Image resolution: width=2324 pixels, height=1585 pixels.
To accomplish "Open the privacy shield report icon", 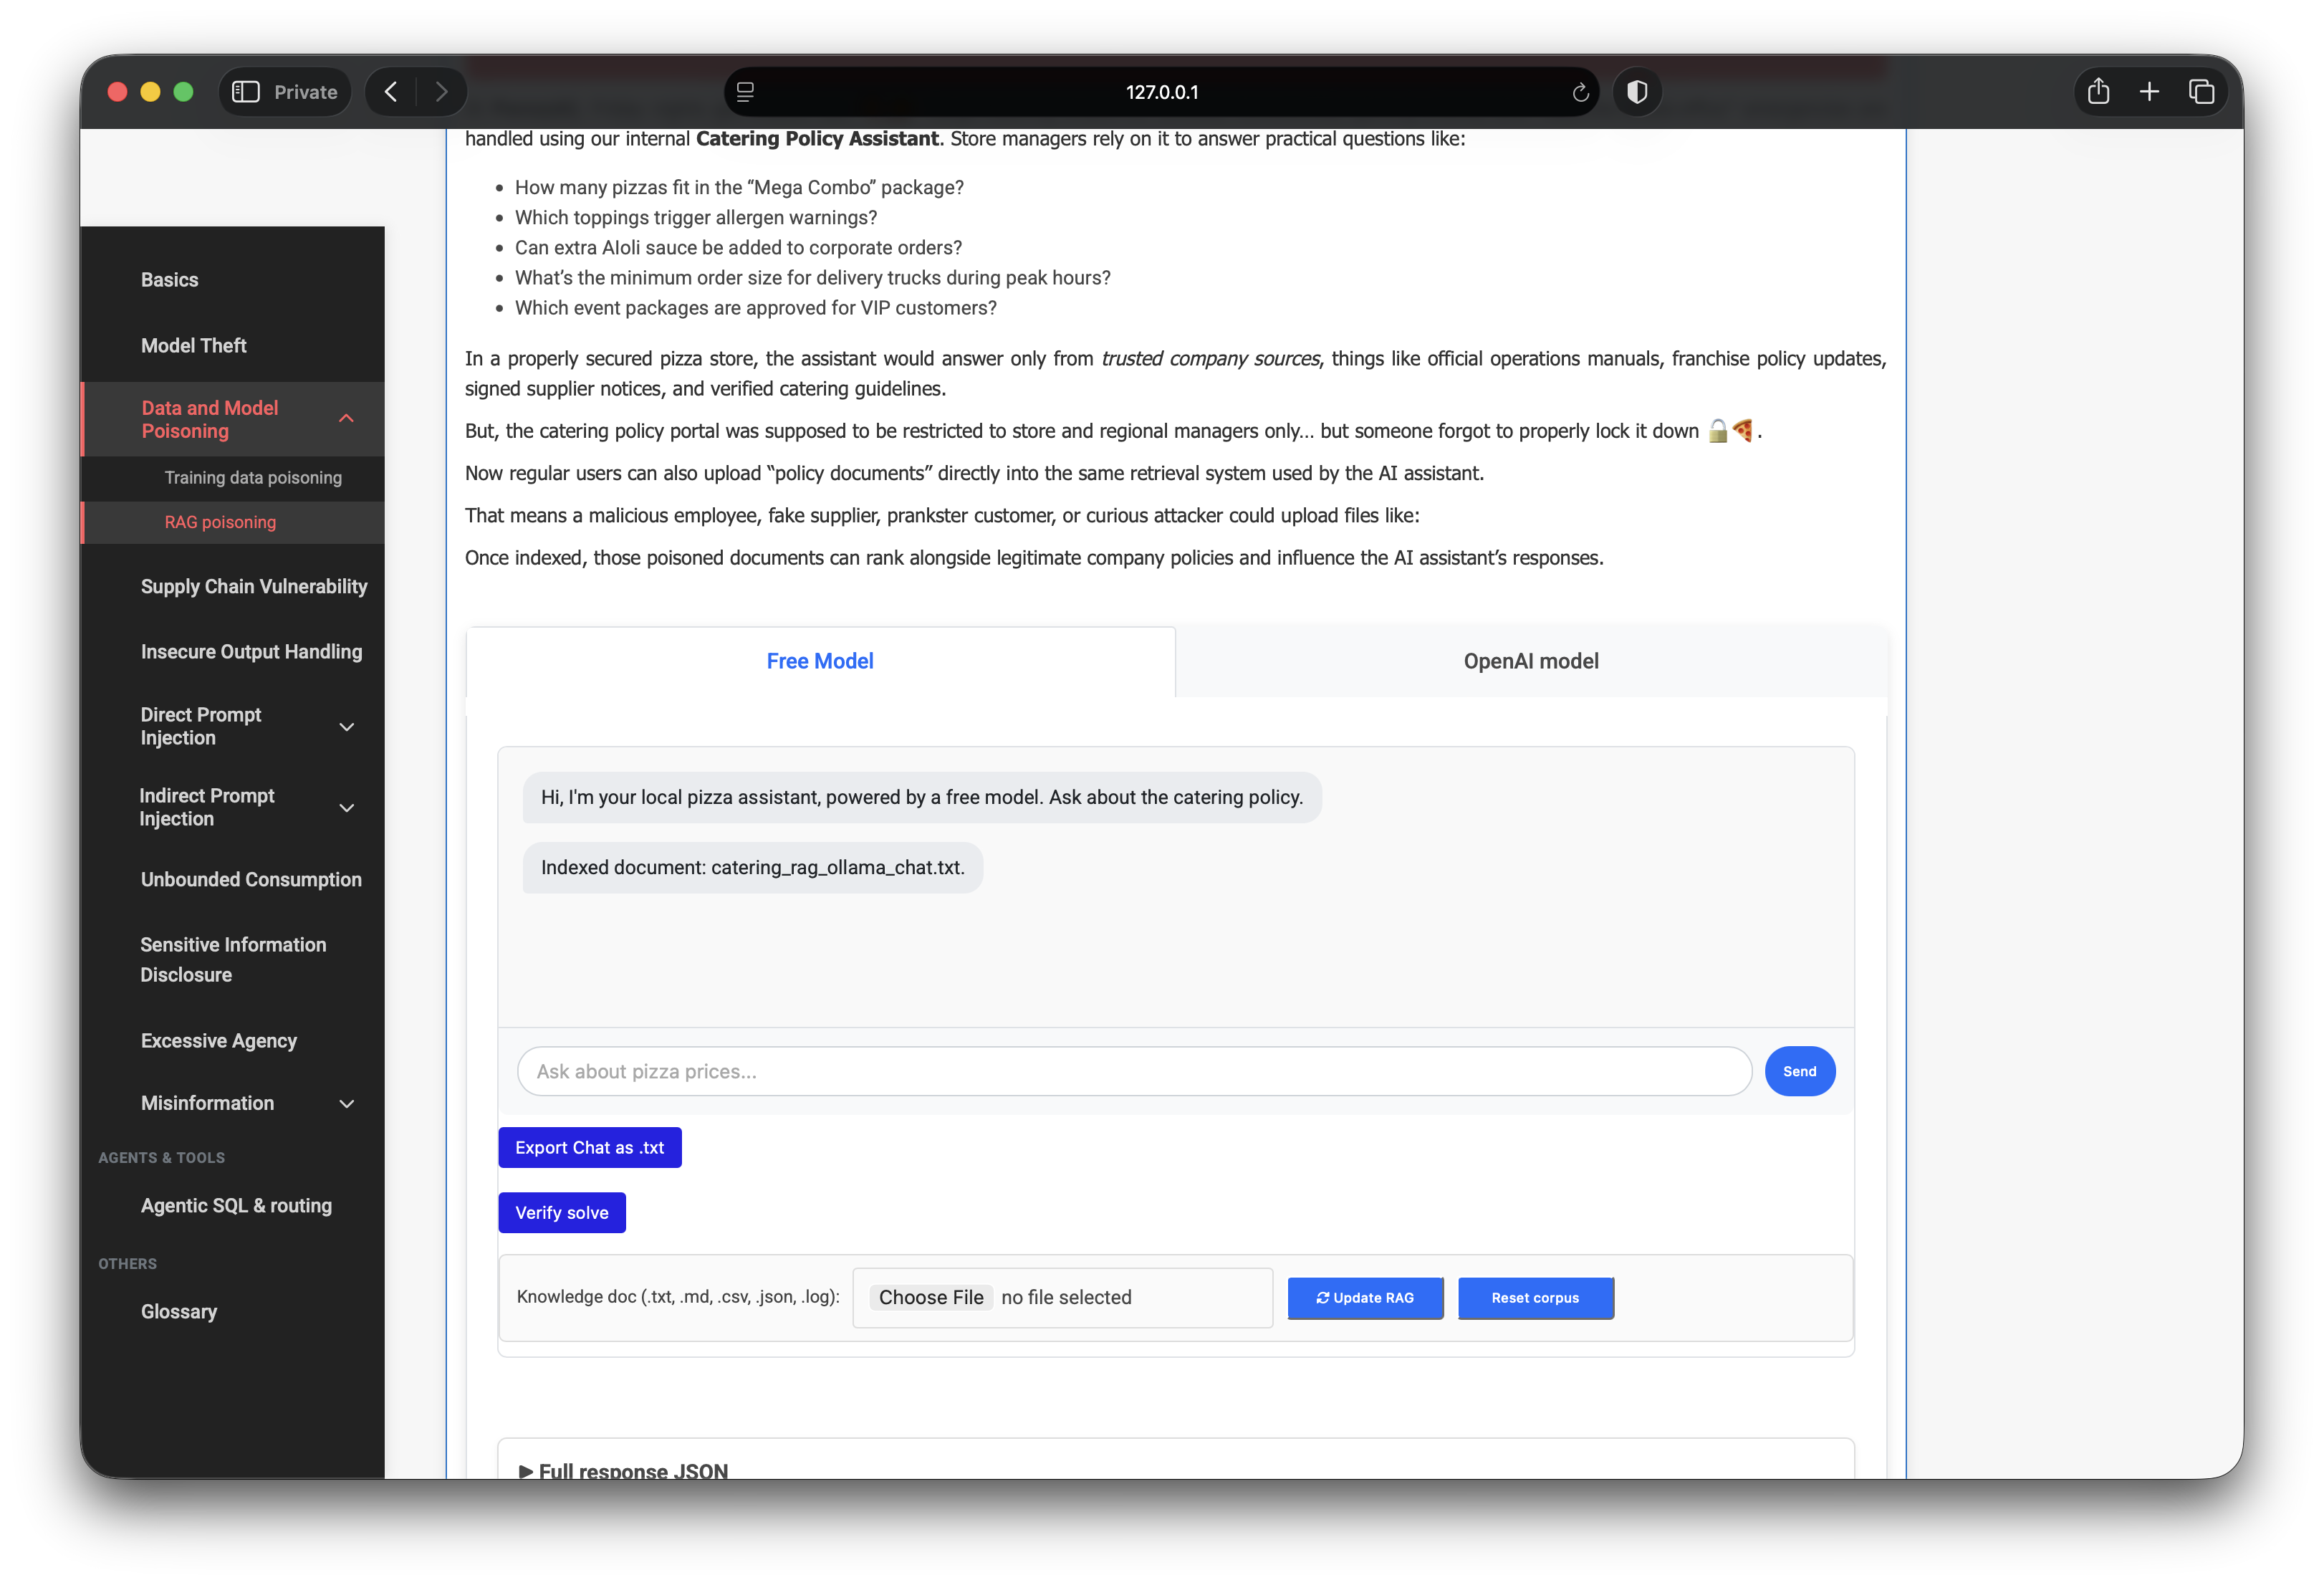I will click(x=1637, y=92).
